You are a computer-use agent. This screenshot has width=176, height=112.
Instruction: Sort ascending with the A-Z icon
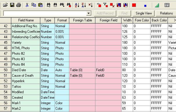click(77, 5)
